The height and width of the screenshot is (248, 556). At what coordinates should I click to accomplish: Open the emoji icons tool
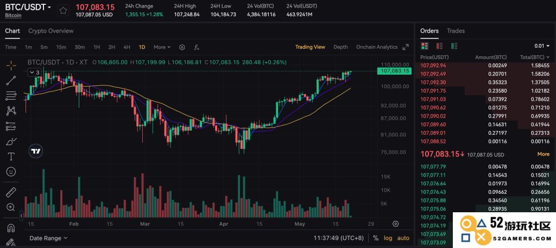coord(11,172)
